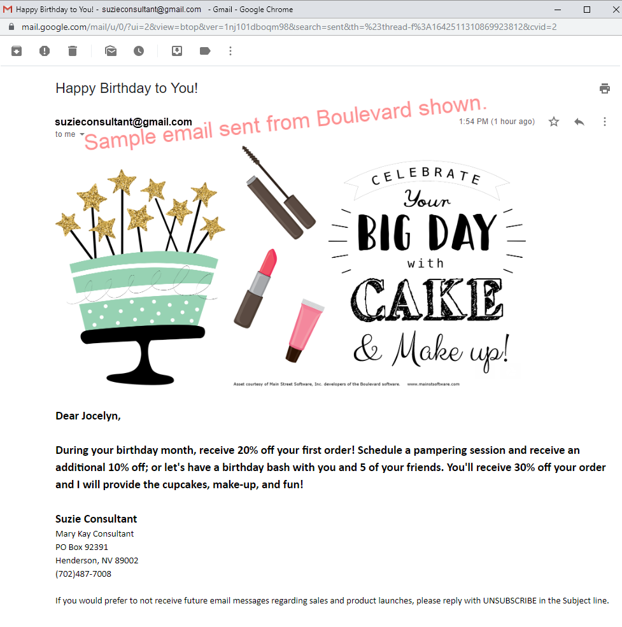Reply using the reply arrow icon
This screenshot has width=622, height=627.
click(x=579, y=122)
